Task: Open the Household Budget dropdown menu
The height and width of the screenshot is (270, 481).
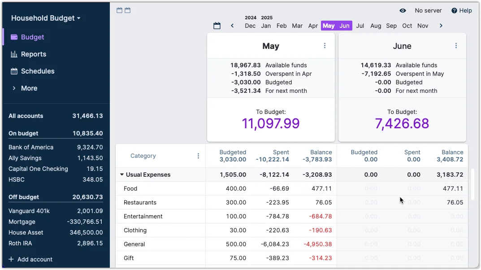Action: [46, 18]
